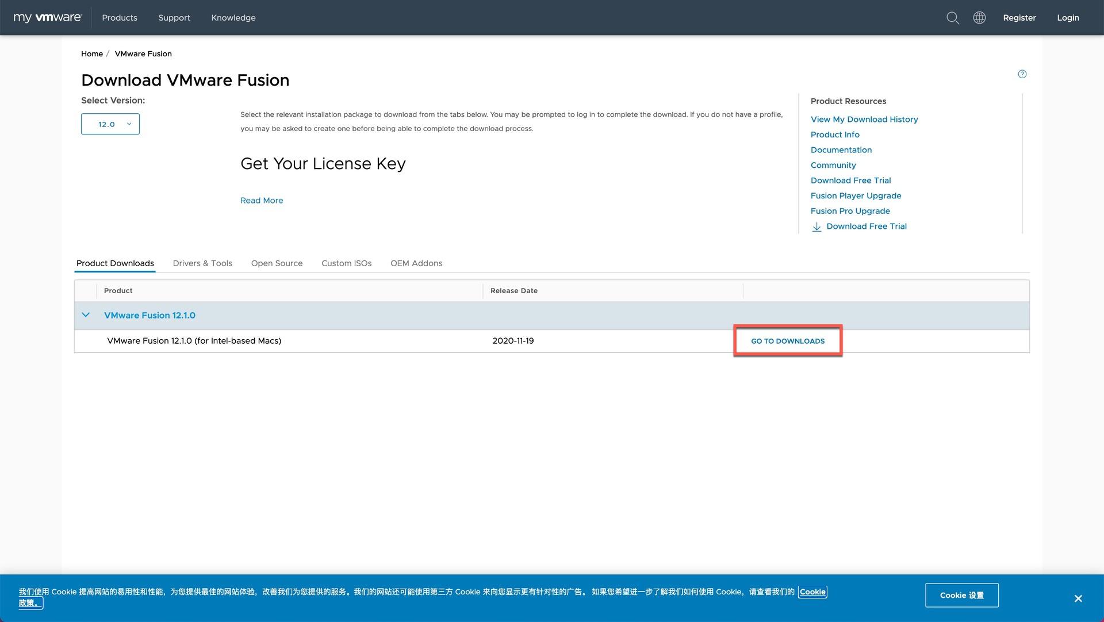Viewport: 1104px width, 622px height.
Task: Click the 2020-11-19 release date cell
Action: click(x=513, y=341)
